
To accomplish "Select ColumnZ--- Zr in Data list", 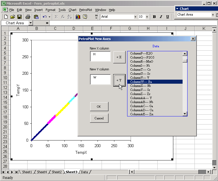I will pos(155,94).
